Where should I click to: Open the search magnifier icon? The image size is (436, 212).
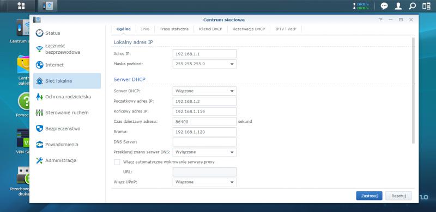click(413, 6)
